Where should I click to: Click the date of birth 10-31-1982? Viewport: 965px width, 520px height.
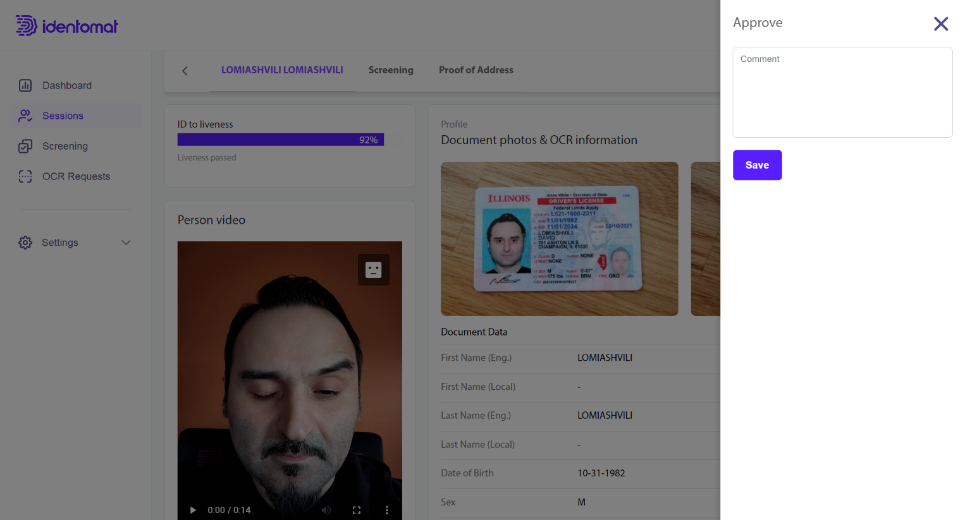[x=601, y=473]
